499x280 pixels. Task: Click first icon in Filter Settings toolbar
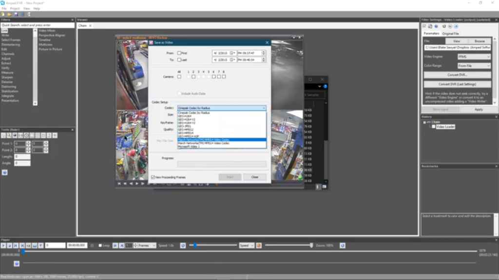point(424,26)
